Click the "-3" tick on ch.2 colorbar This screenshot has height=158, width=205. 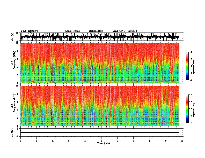(x=191, y=95)
